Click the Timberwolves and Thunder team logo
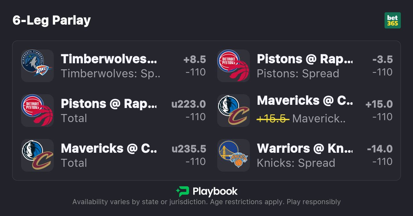Screen dimensions: 413x216 point(37,66)
